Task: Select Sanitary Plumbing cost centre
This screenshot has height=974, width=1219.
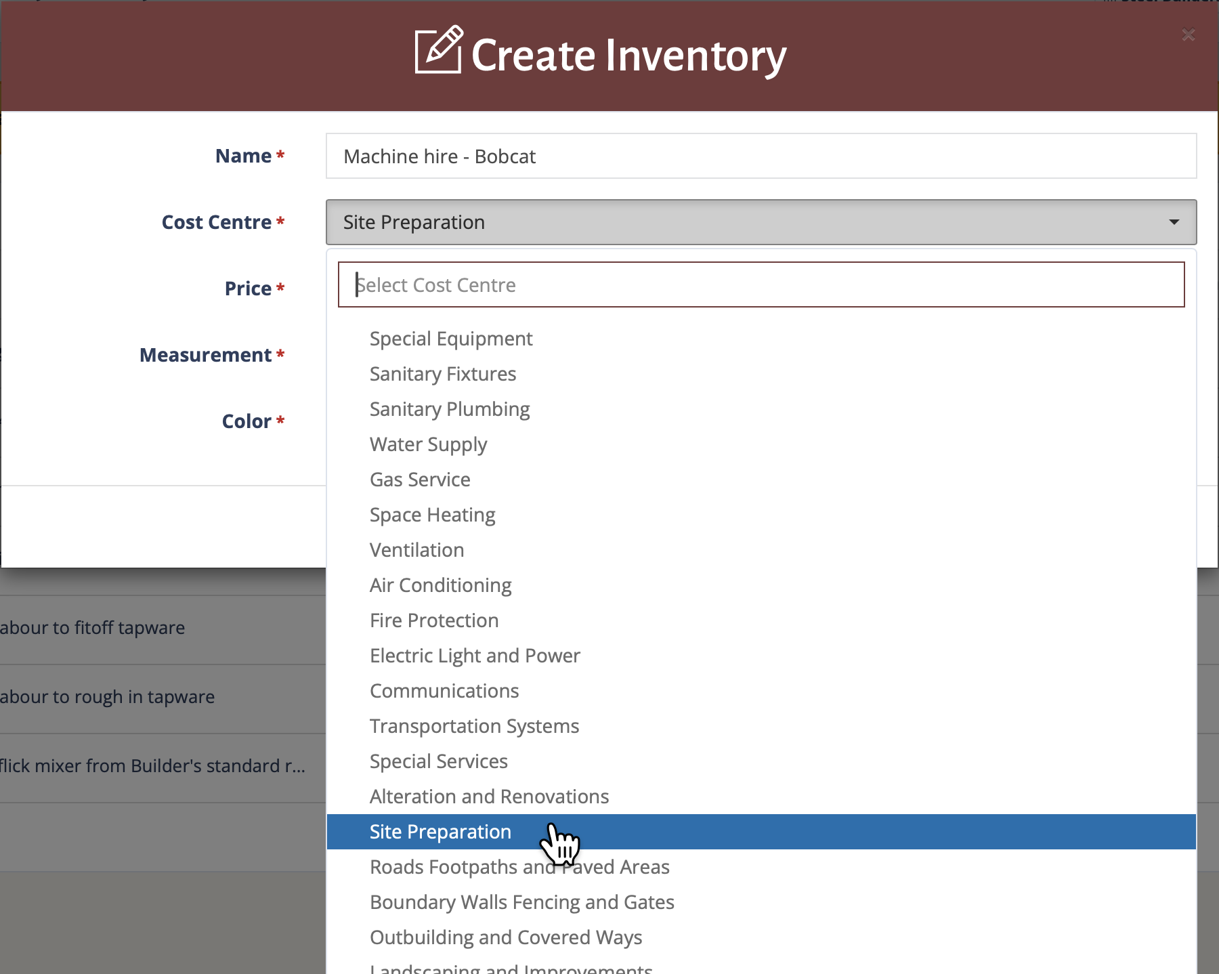Action: [450, 409]
